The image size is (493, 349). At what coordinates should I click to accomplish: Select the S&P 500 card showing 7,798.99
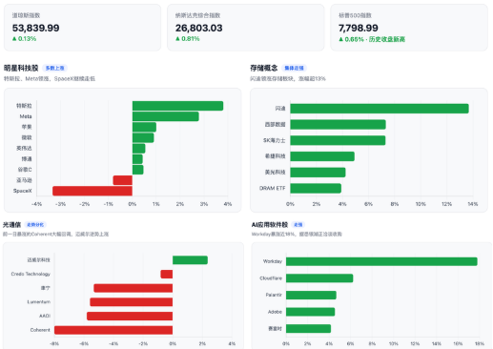point(409,28)
